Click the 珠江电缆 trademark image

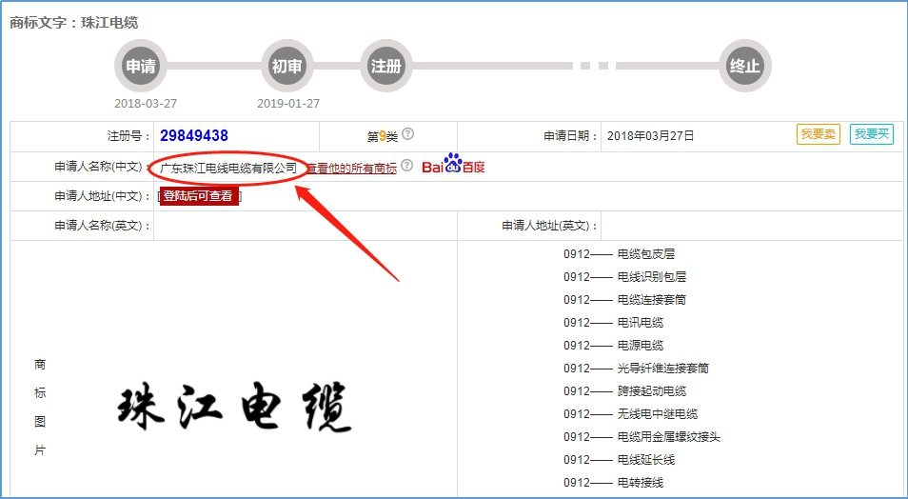(x=235, y=409)
